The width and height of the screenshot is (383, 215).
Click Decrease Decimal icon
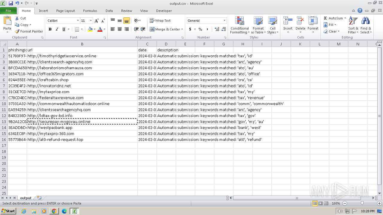tap(224, 29)
